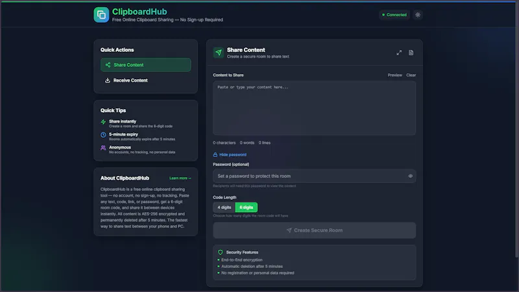
Task: Focus the password input field
Action: coord(315,176)
